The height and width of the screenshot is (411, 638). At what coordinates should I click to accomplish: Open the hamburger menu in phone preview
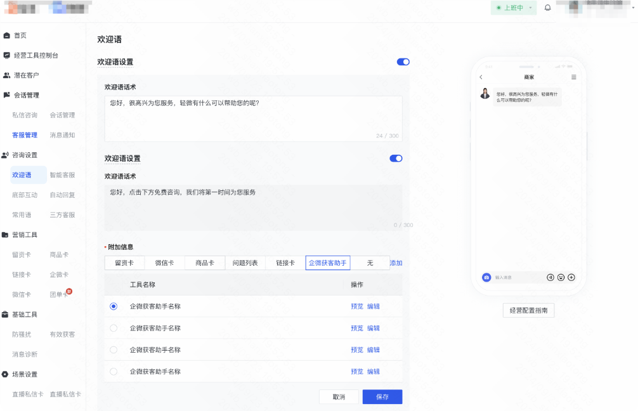574,77
